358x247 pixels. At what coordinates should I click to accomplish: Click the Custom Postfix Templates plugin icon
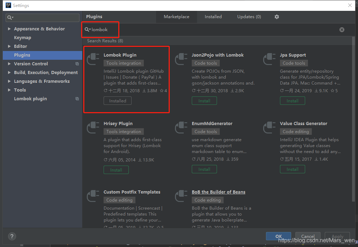coord(93,196)
